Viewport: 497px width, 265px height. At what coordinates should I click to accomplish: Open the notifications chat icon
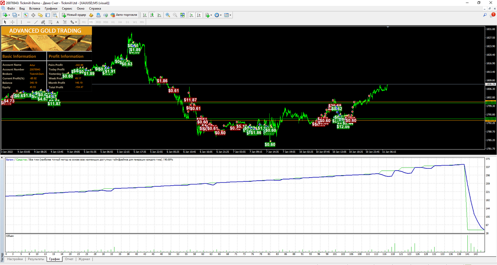pyautogui.click(x=492, y=15)
